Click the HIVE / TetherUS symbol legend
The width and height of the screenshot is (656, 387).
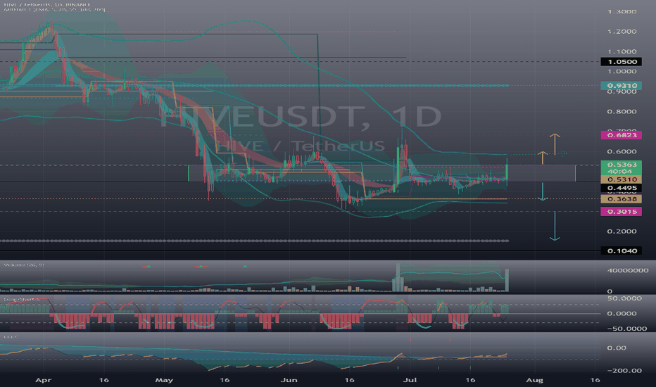click(47, 4)
